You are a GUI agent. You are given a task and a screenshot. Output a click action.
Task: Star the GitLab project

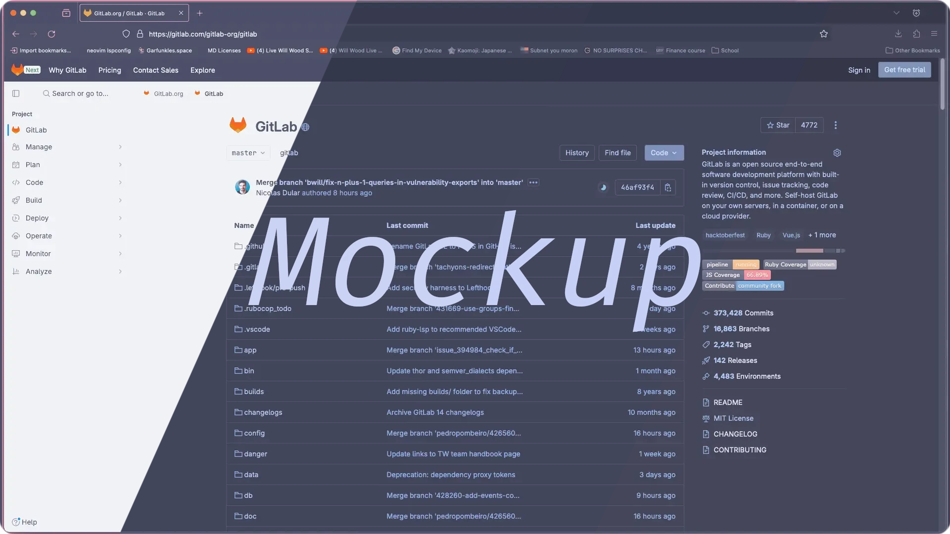[x=778, y=126]
